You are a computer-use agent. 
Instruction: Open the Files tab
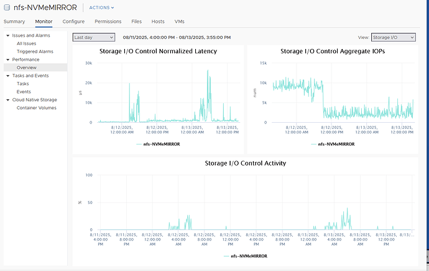point(136,22)
